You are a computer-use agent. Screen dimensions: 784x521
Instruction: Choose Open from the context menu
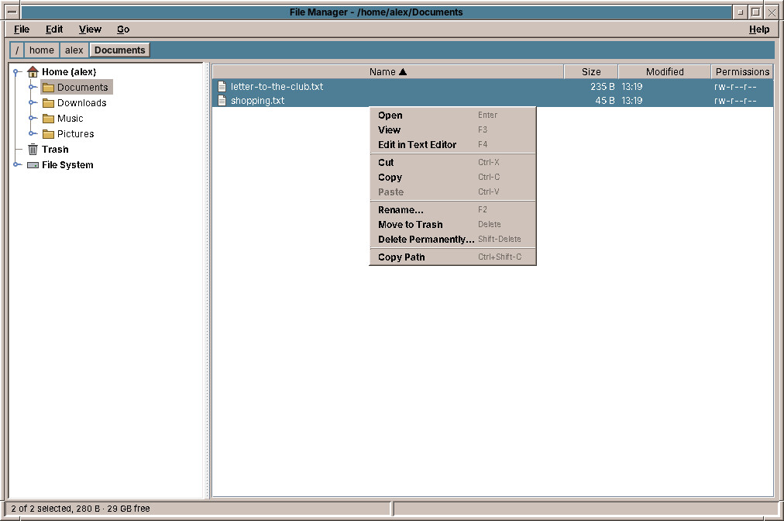point(452,115)
